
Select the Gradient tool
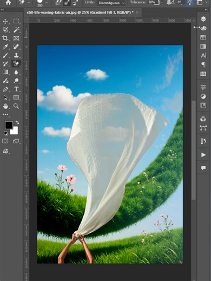pyautogui.click(x=5, y=72)
